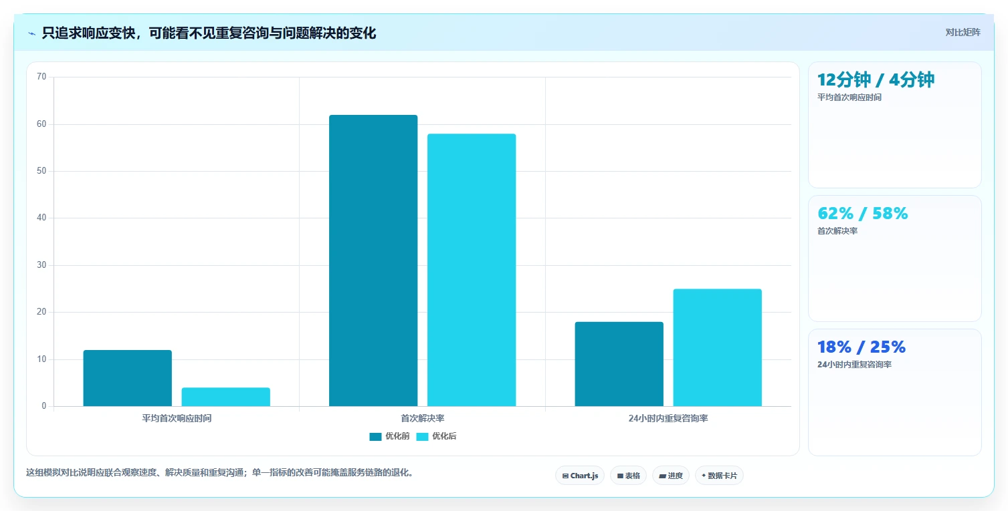Click the y-axis value 30
The height and width of the screenshot is (511, 1008).
pyautogui.click(x=41, y=265)
